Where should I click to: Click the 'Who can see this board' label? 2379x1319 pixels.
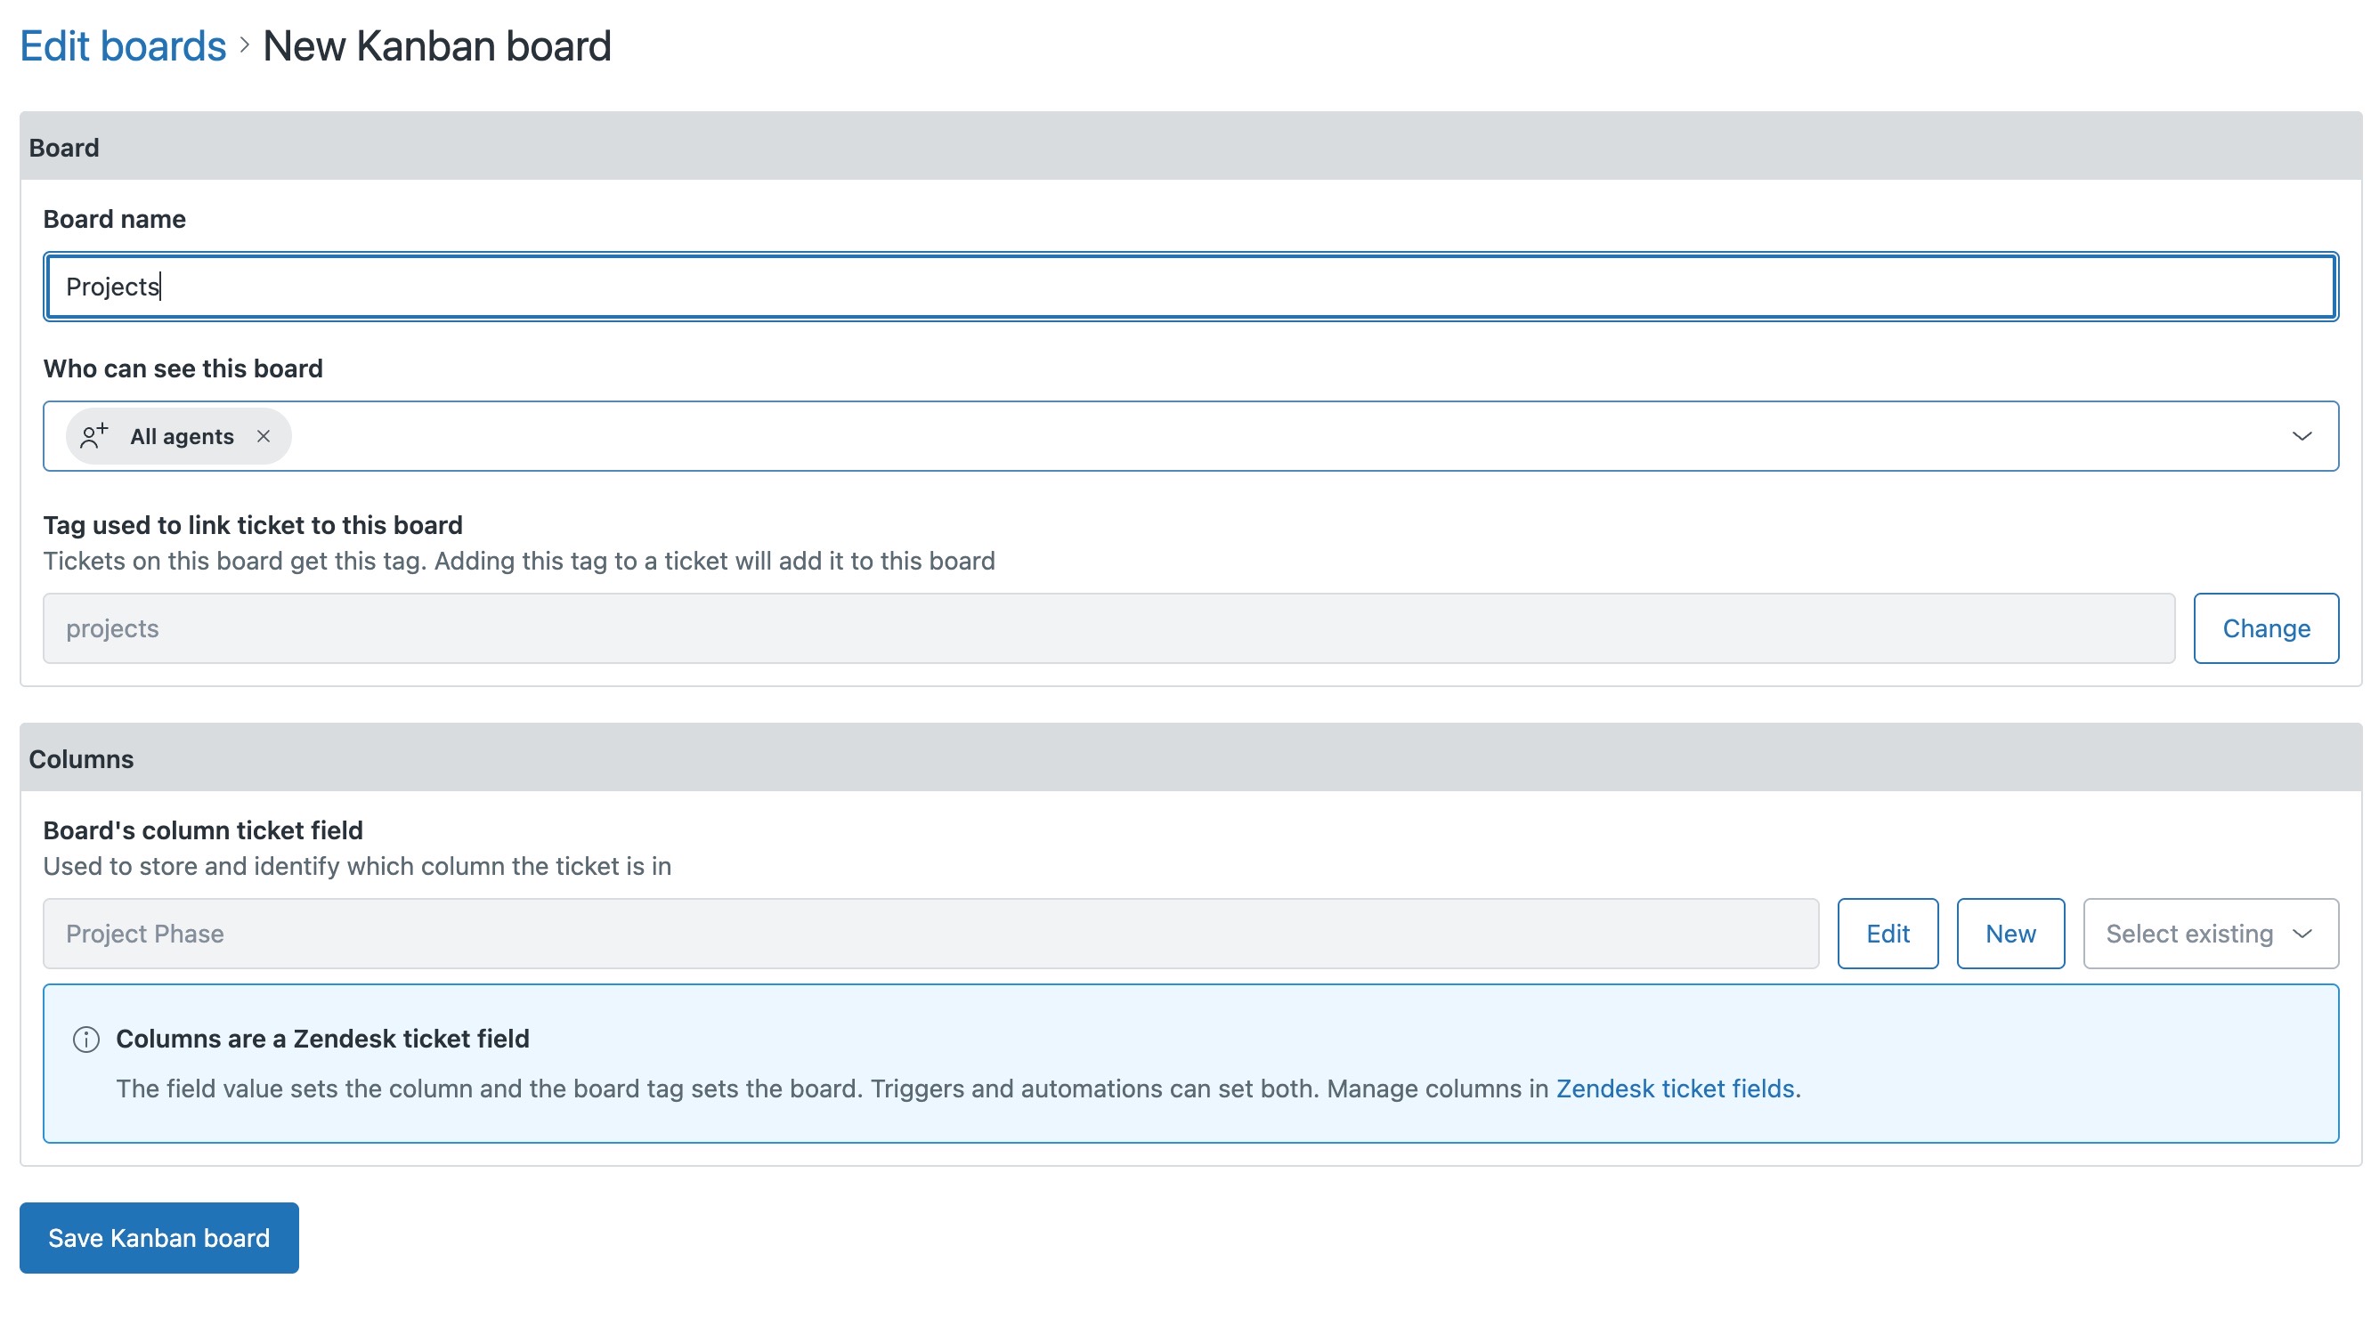(183, 368)
